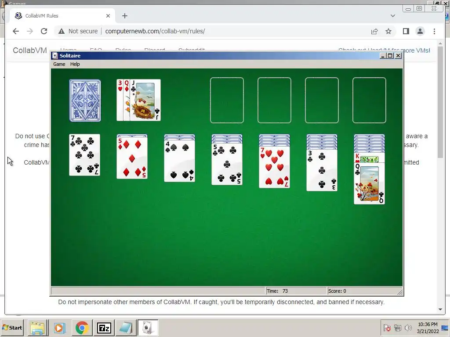Image resolution: width=450 pixels, height=337 pixels.
Task: Select the 4 of spades card
Action: (x=179, y=161)
